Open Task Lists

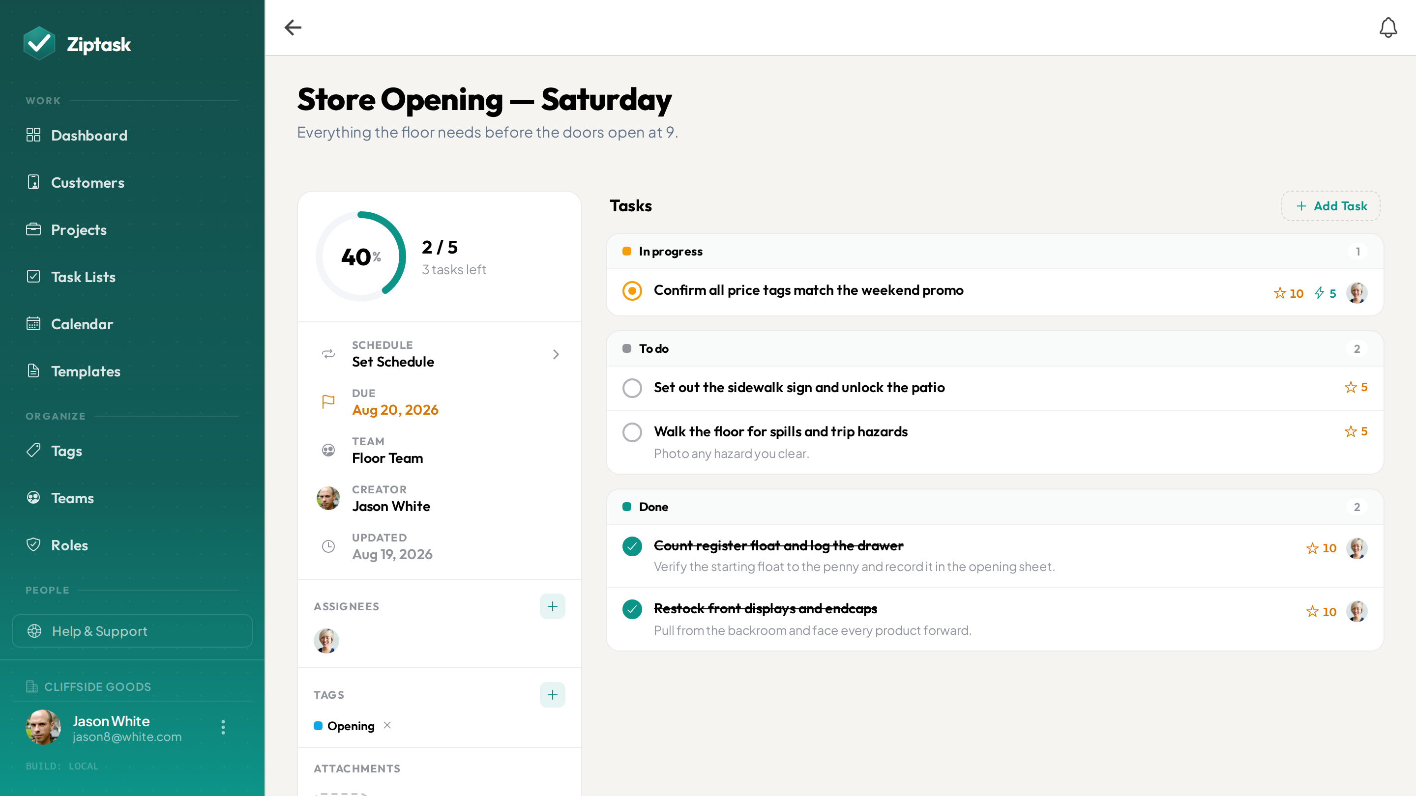(83, 277)
